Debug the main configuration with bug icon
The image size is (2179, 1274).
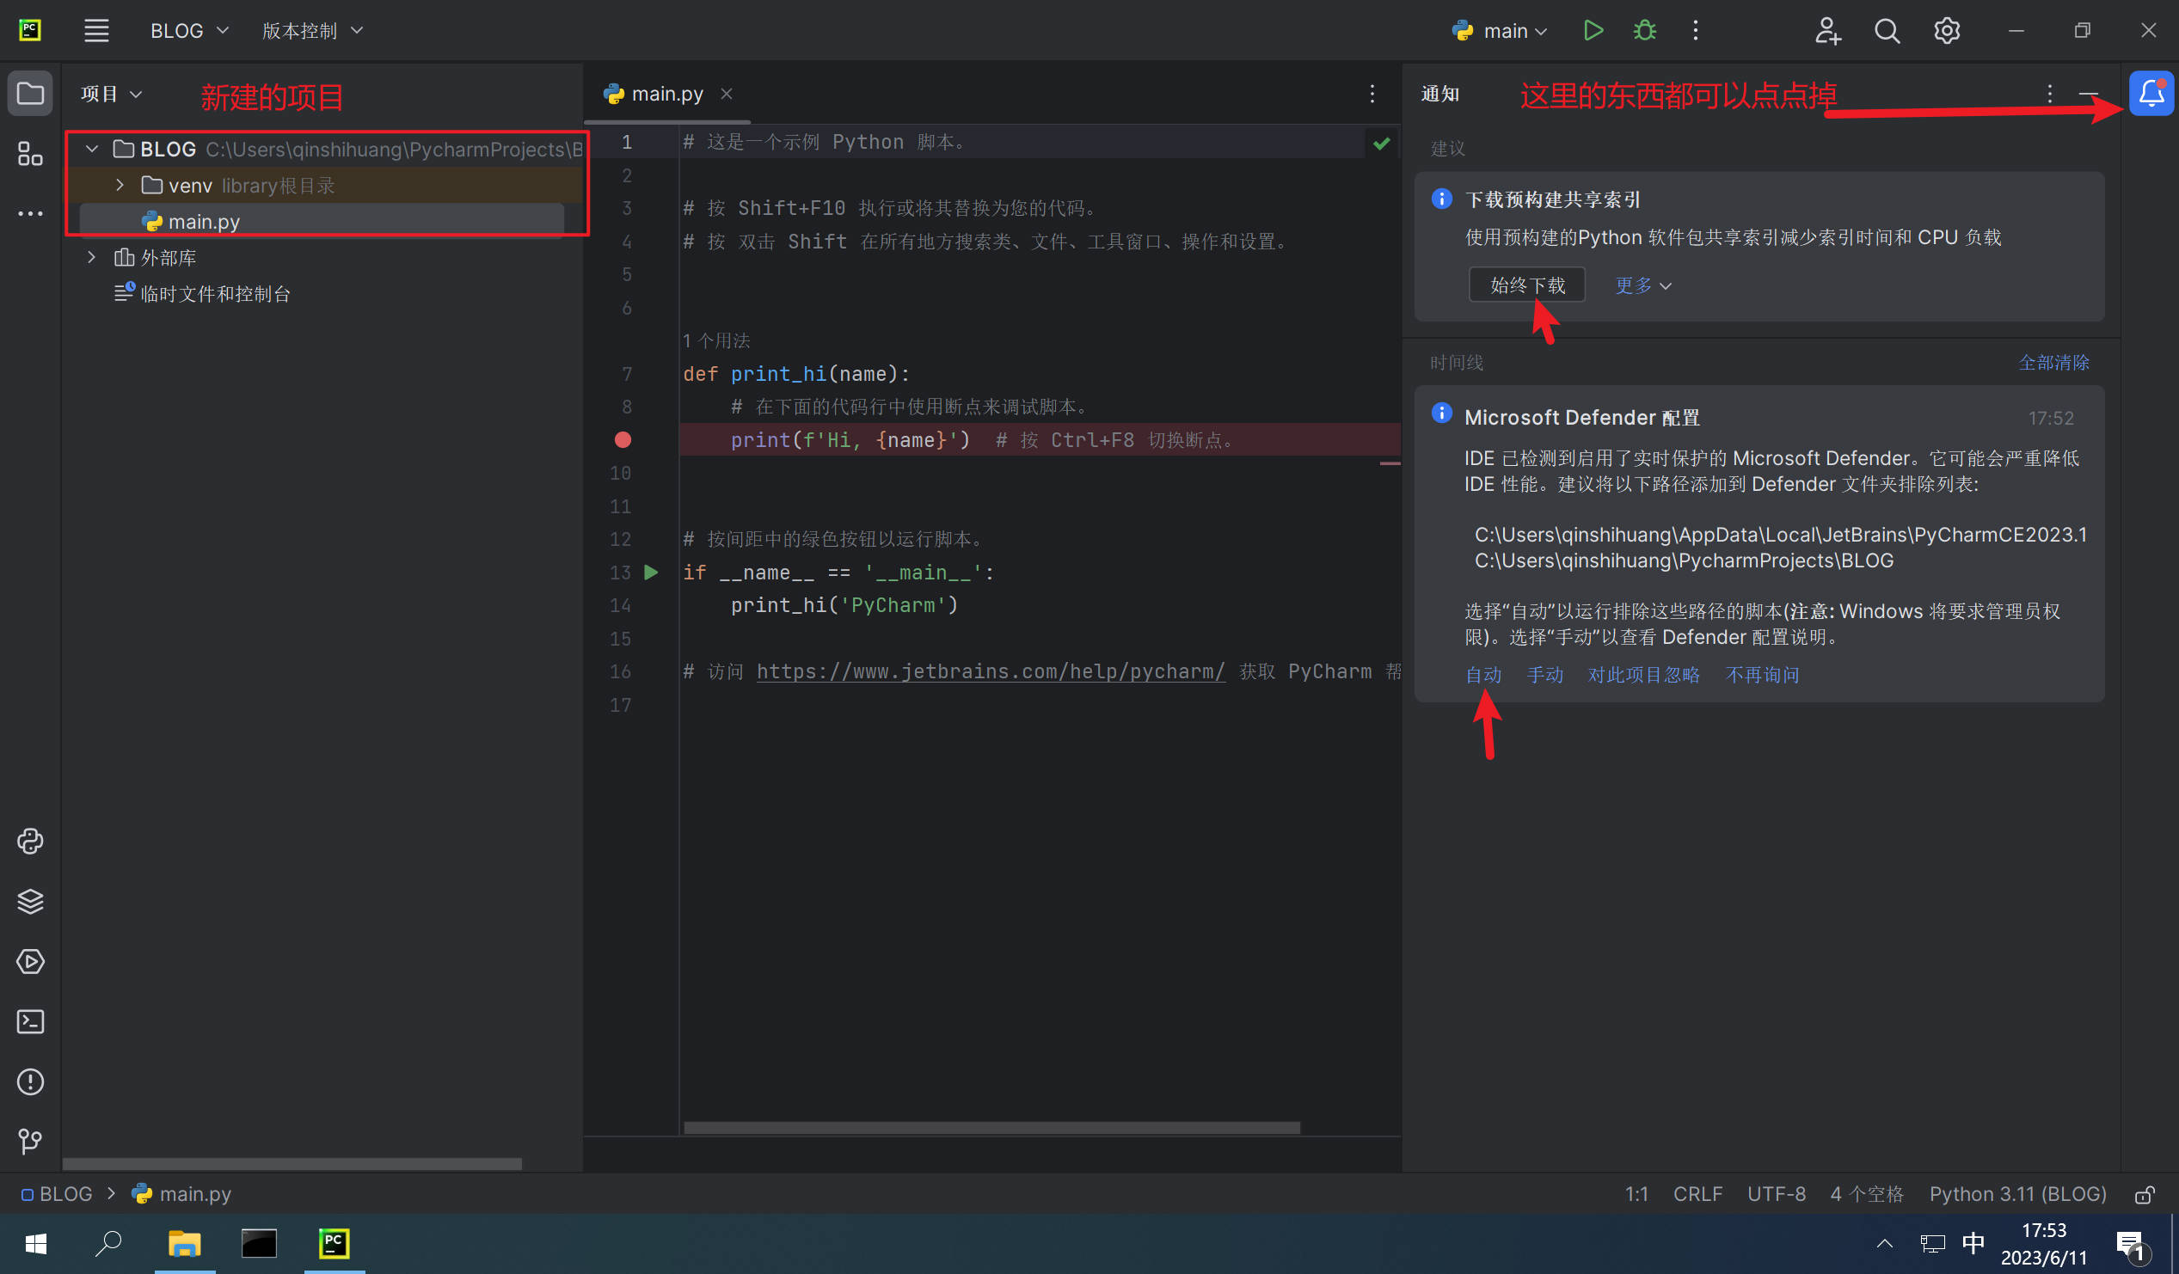(x=1645, y=30)
